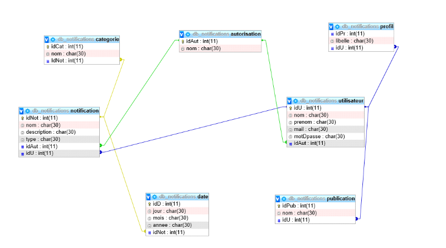Collapse the categorie table with its V toggle
The width and height of the screenshot is (446, 248).
point(47,40)
